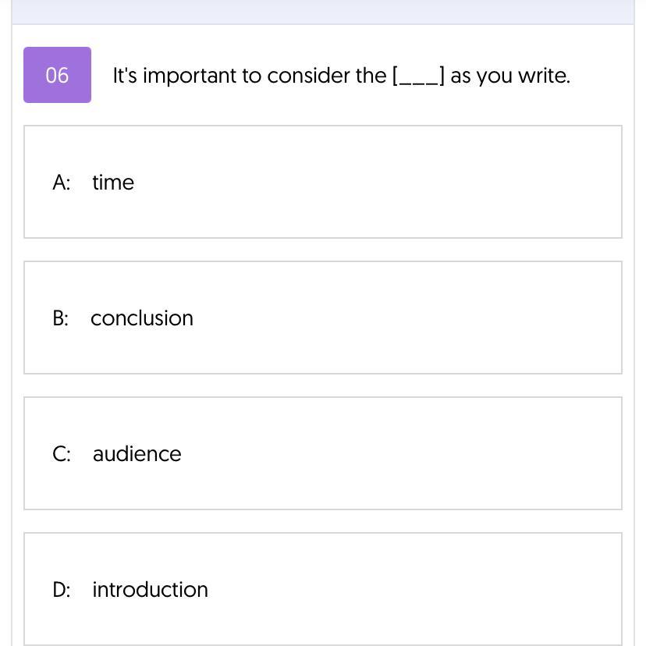Viewport: 646px width, 646px height.
Task: Choose answer option D: introduction
Action: point(323,589)
